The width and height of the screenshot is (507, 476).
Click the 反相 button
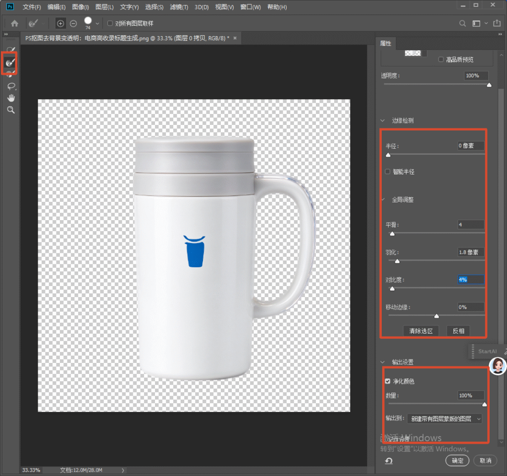tap(458, 331)
